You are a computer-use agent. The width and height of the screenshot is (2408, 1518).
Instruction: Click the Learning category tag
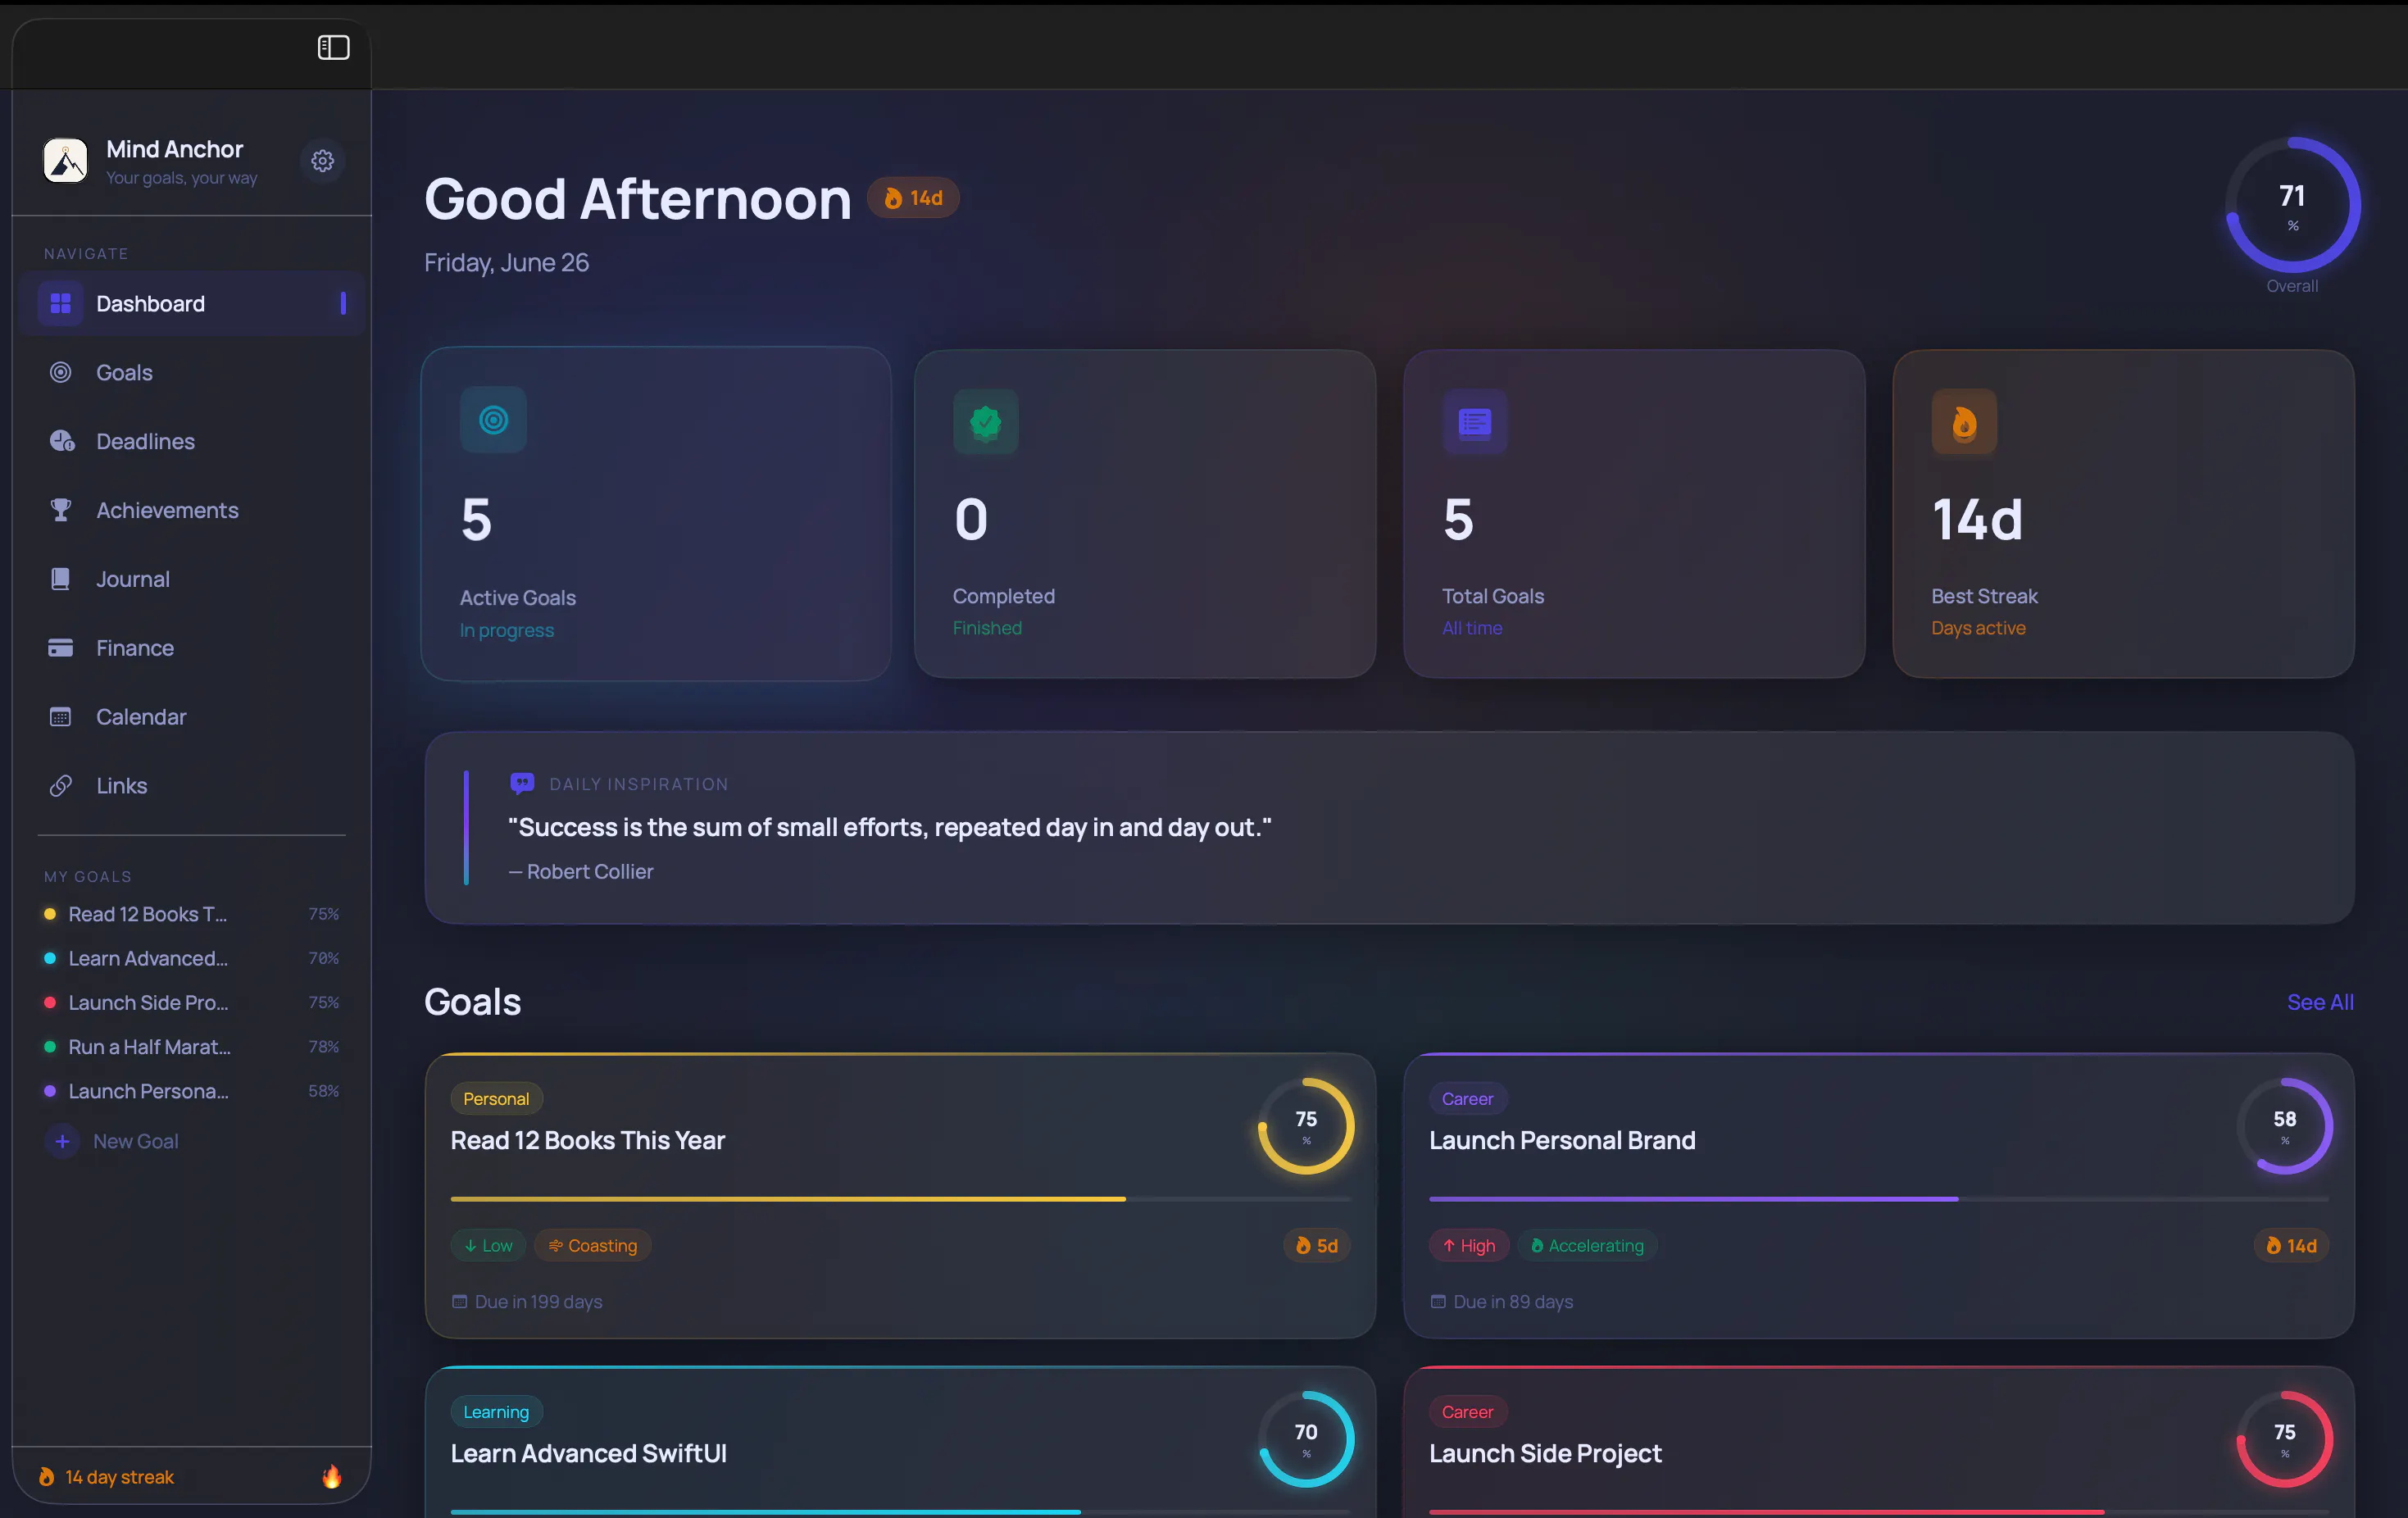[496, 1412]
